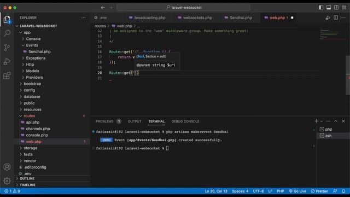Click Ln 20, Col 13 in status bar

[x=216, y=191]
